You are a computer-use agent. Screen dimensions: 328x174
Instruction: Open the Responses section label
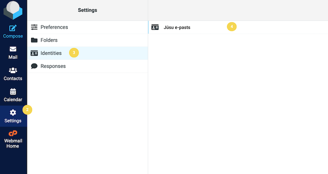pyautogui.click(x=53, y=66)
